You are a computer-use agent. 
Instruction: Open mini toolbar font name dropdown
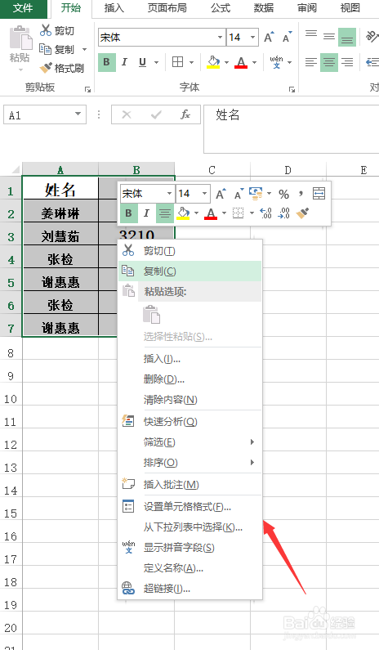click(x=169, y=194)
